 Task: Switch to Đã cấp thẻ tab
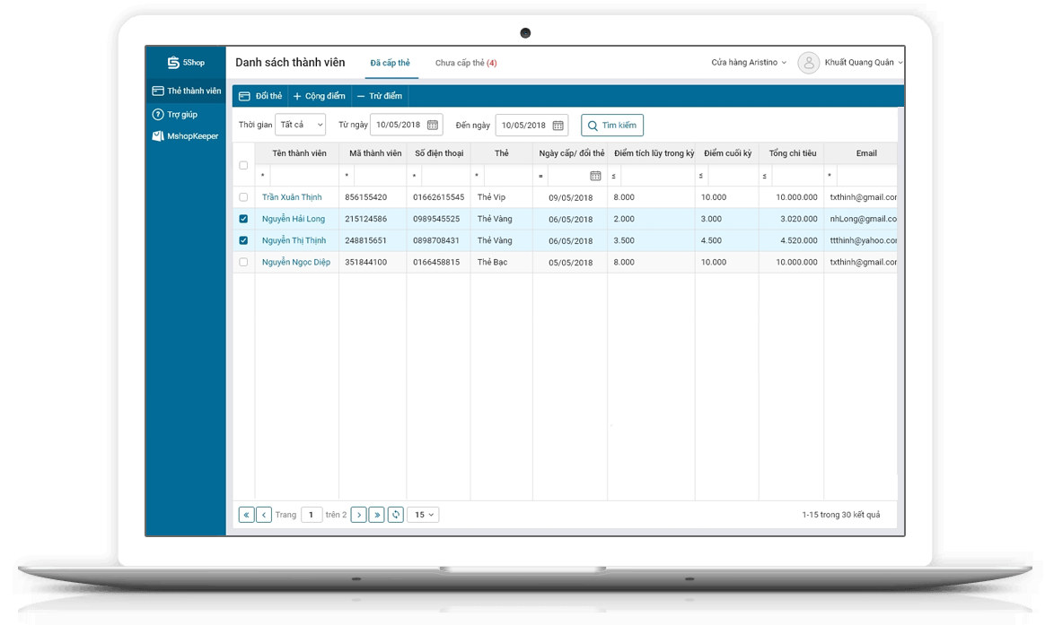pos(390,63)
